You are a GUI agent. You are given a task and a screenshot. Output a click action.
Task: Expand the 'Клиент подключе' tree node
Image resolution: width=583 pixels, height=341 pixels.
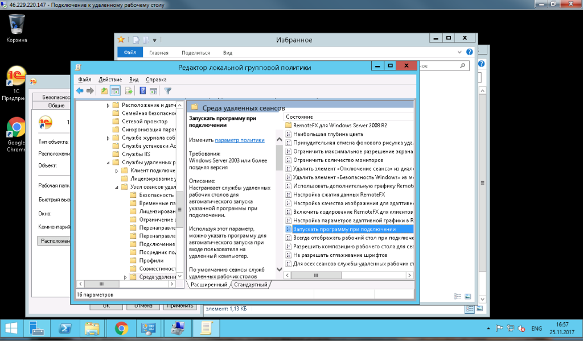117,171
